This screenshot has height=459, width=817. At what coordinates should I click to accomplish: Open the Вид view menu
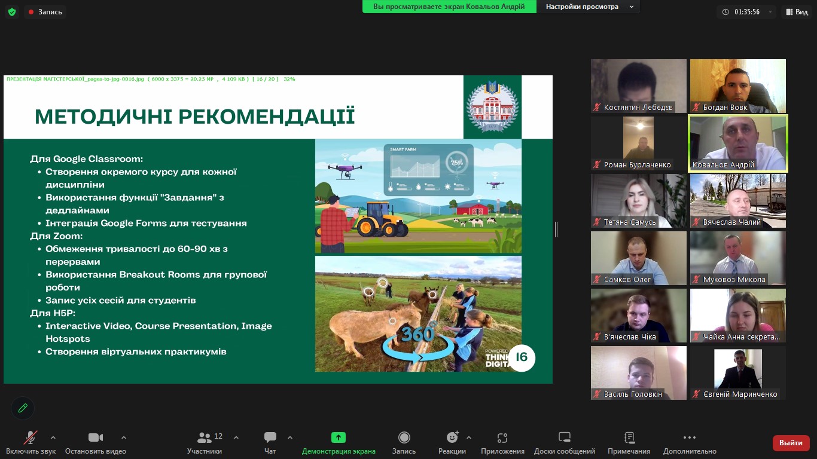[x=796, y=12]
